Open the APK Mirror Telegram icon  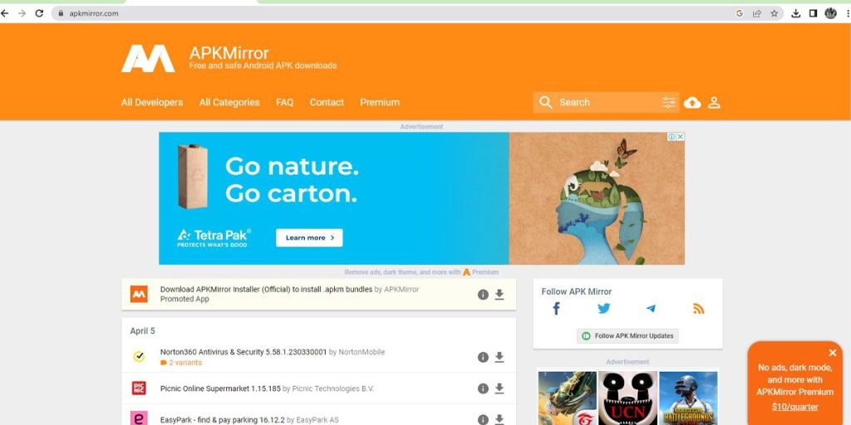pos(651,309)
